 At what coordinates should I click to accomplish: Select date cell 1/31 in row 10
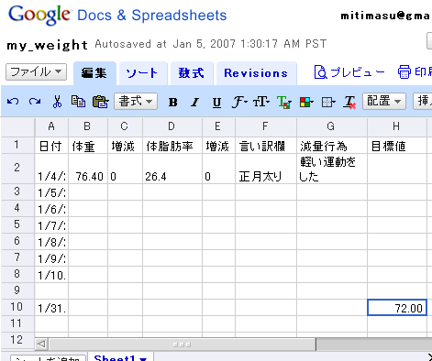(x=51, y=308)
